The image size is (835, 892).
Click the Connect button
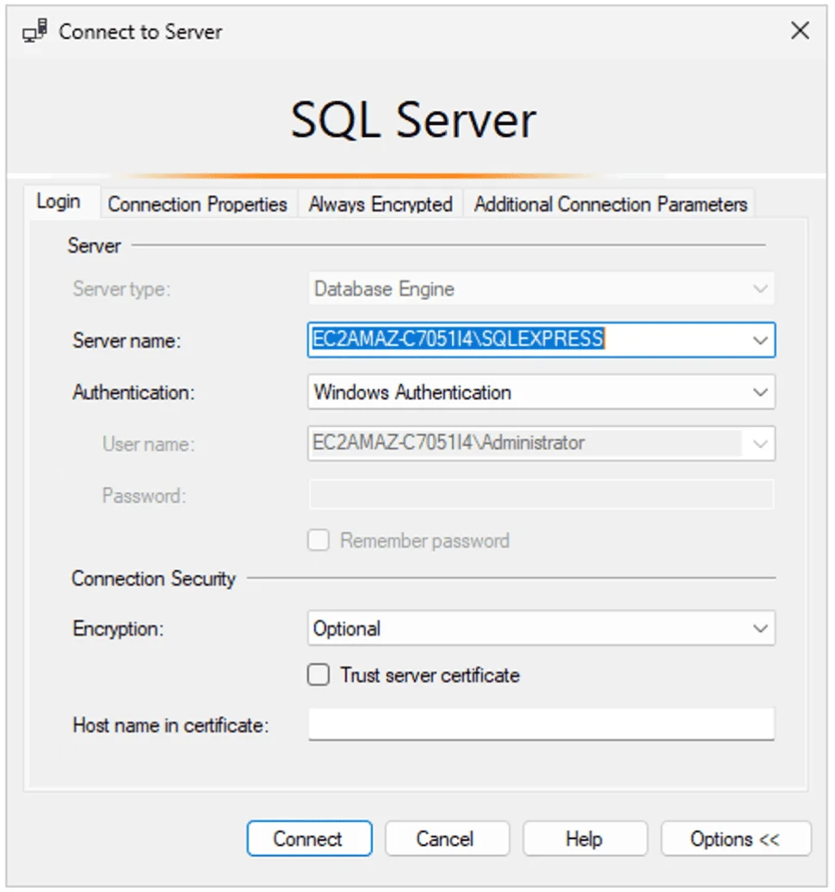(309, 839)
